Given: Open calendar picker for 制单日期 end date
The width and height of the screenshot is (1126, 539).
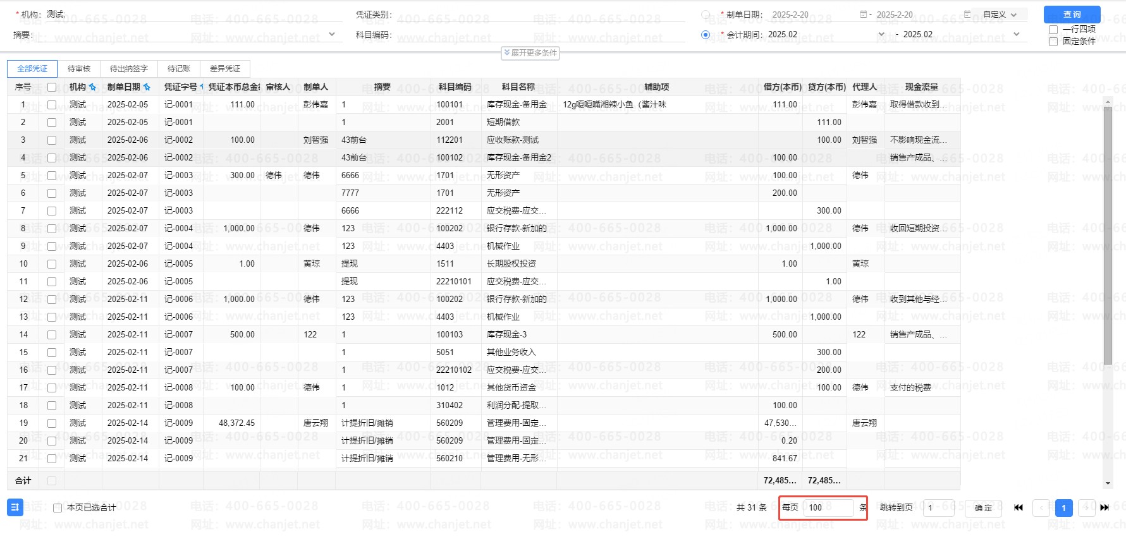Looking at the screenshot, I should [x=967, y=15].
